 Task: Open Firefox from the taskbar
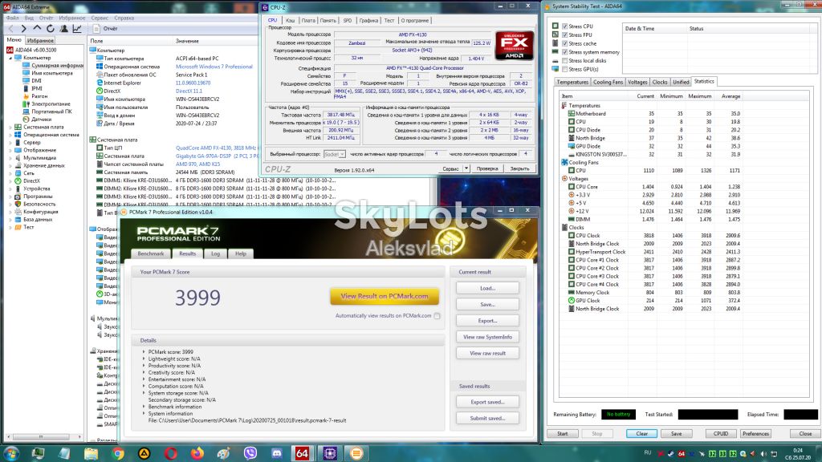pos(197,454)
